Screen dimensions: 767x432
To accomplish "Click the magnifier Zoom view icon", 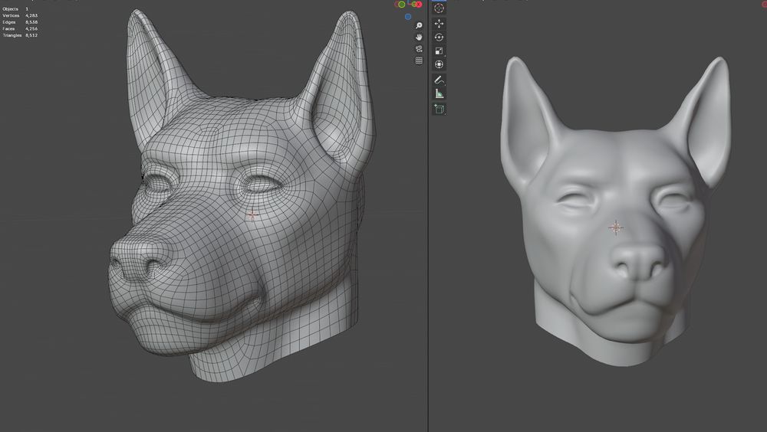I will [419, 25].
